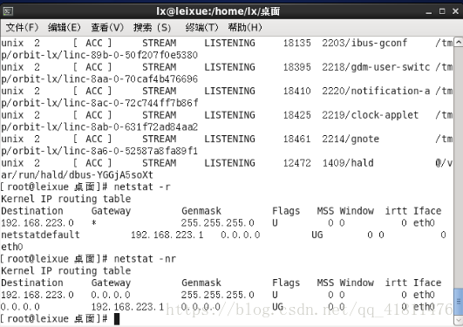The image size is (463, 327).
Task: Click the 'Iface' header in second routing table
Action: pyautogui.click(x=427, y=283)
